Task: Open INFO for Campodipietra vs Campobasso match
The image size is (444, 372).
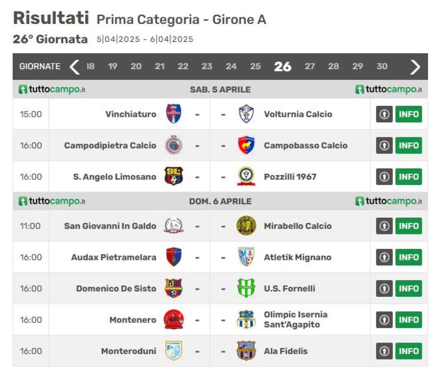Action: [x=409, y=145]
